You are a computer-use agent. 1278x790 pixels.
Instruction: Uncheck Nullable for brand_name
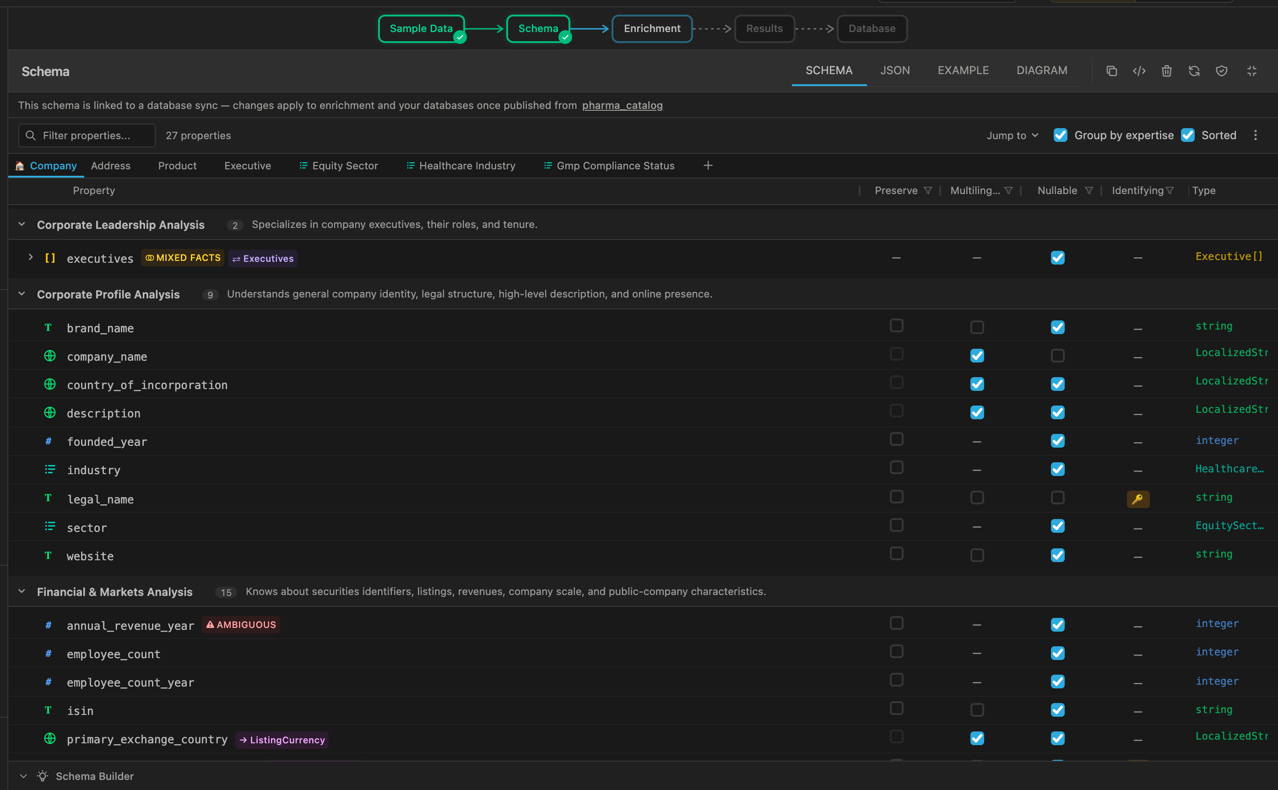point(1057,327)
